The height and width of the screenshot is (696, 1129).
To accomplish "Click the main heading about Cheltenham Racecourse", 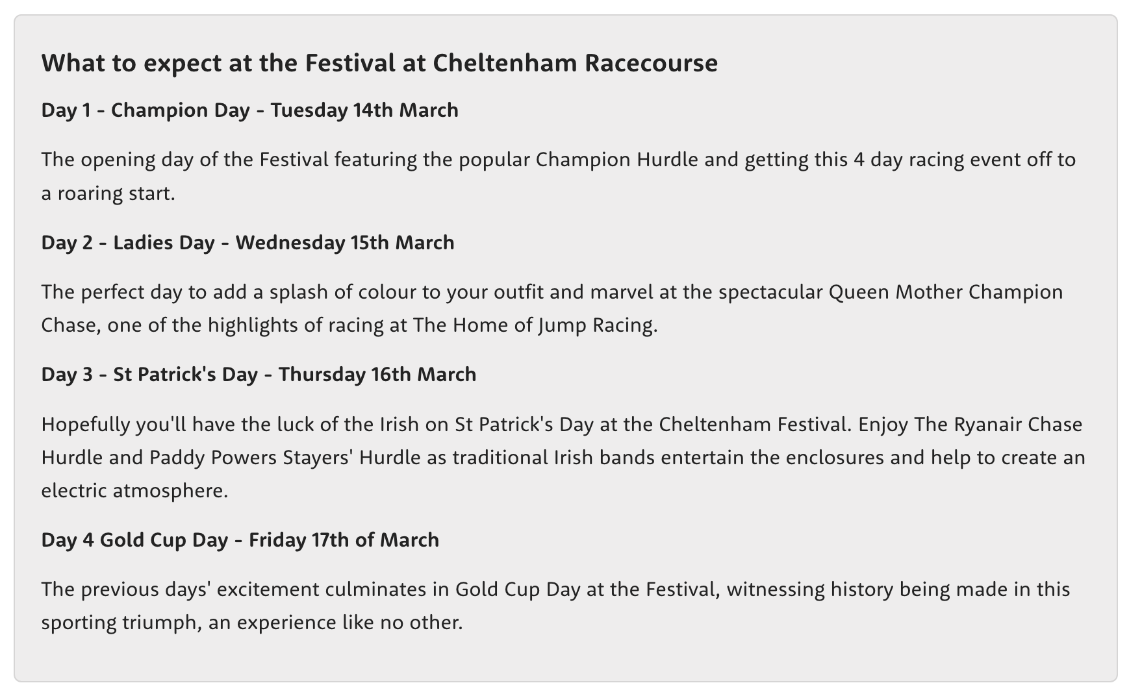I will pos(379,63).
